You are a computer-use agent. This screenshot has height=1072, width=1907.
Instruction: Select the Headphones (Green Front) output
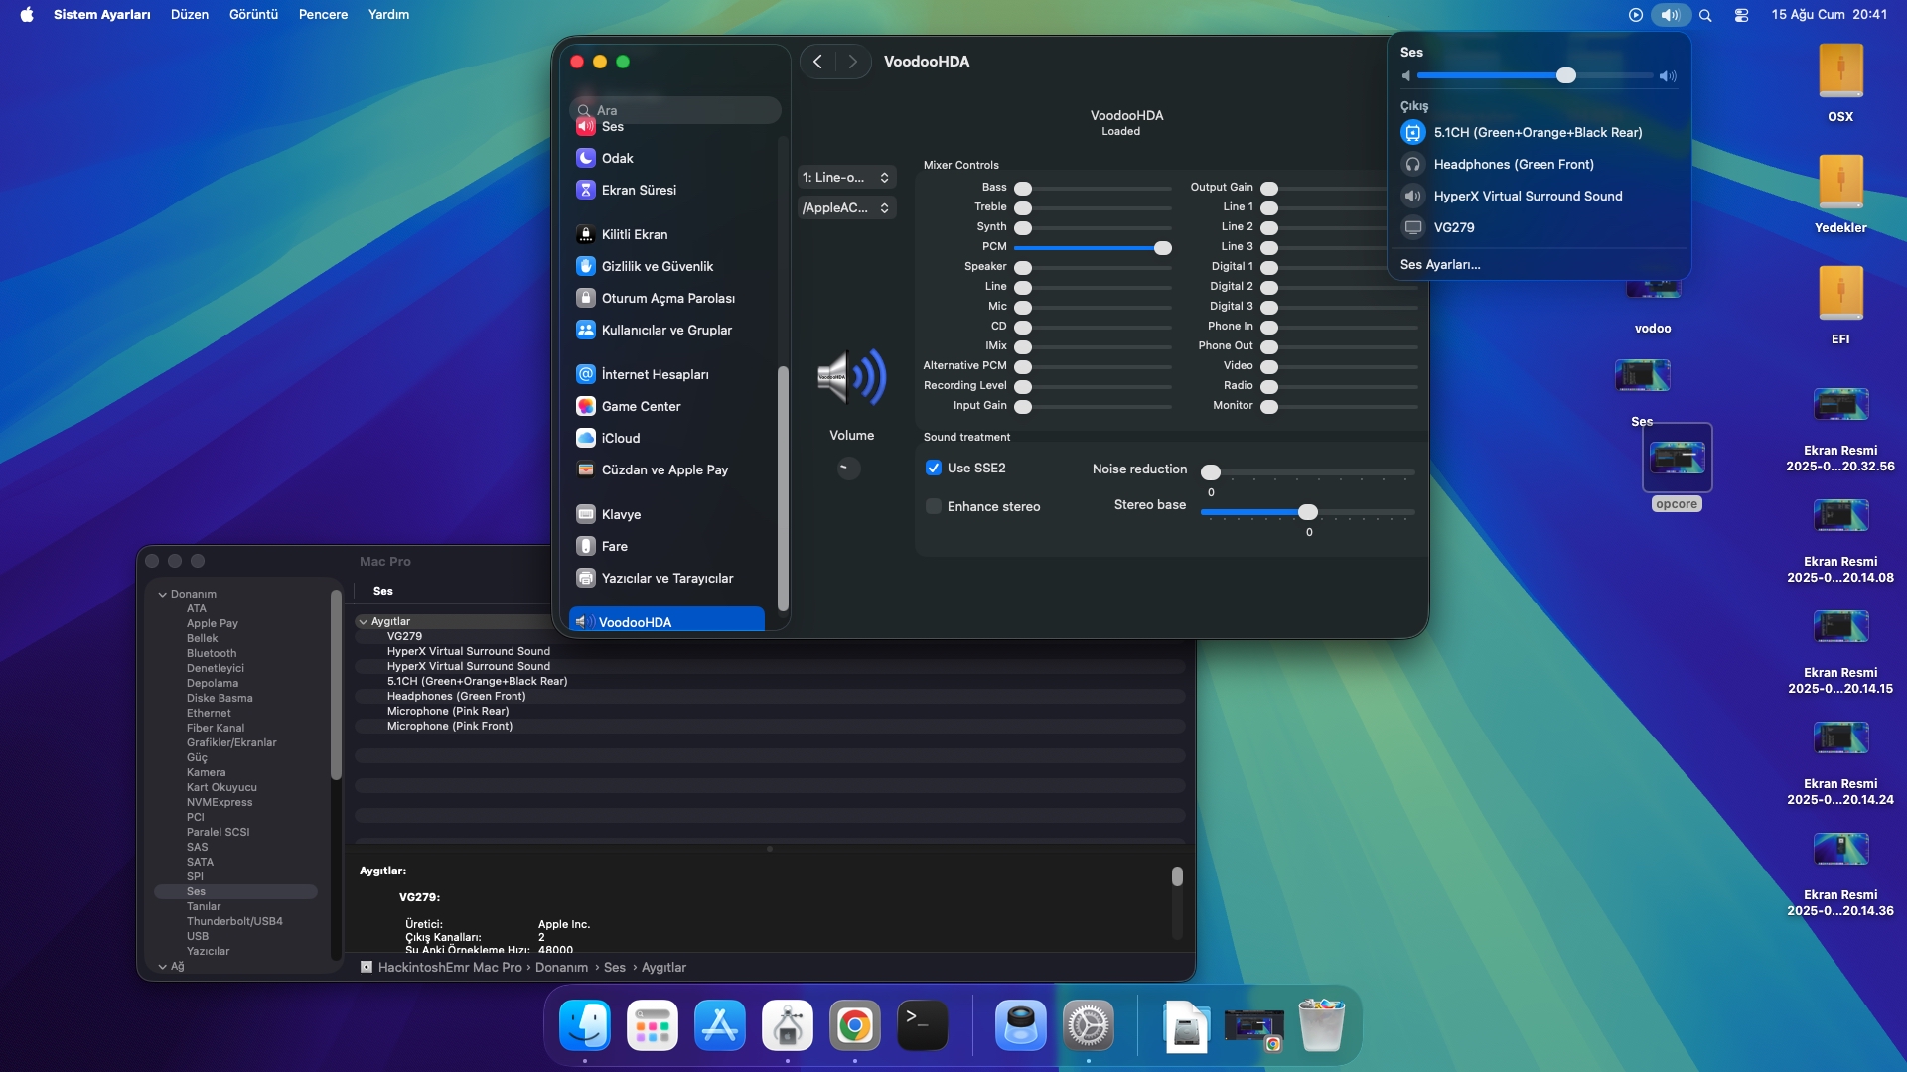coord(1513,164)
